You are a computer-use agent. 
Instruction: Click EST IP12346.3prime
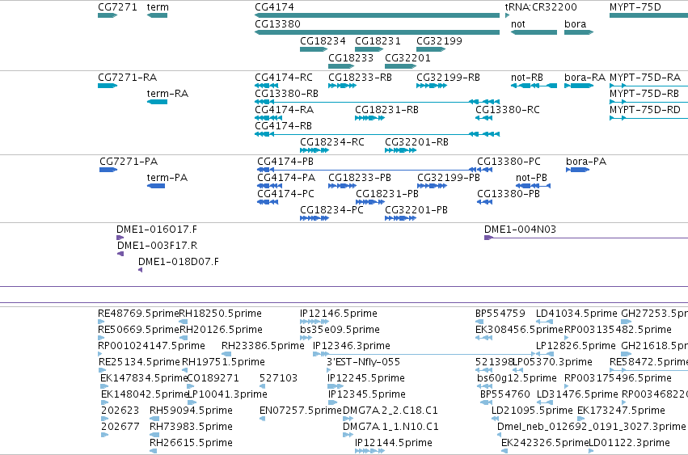[424, 354]
